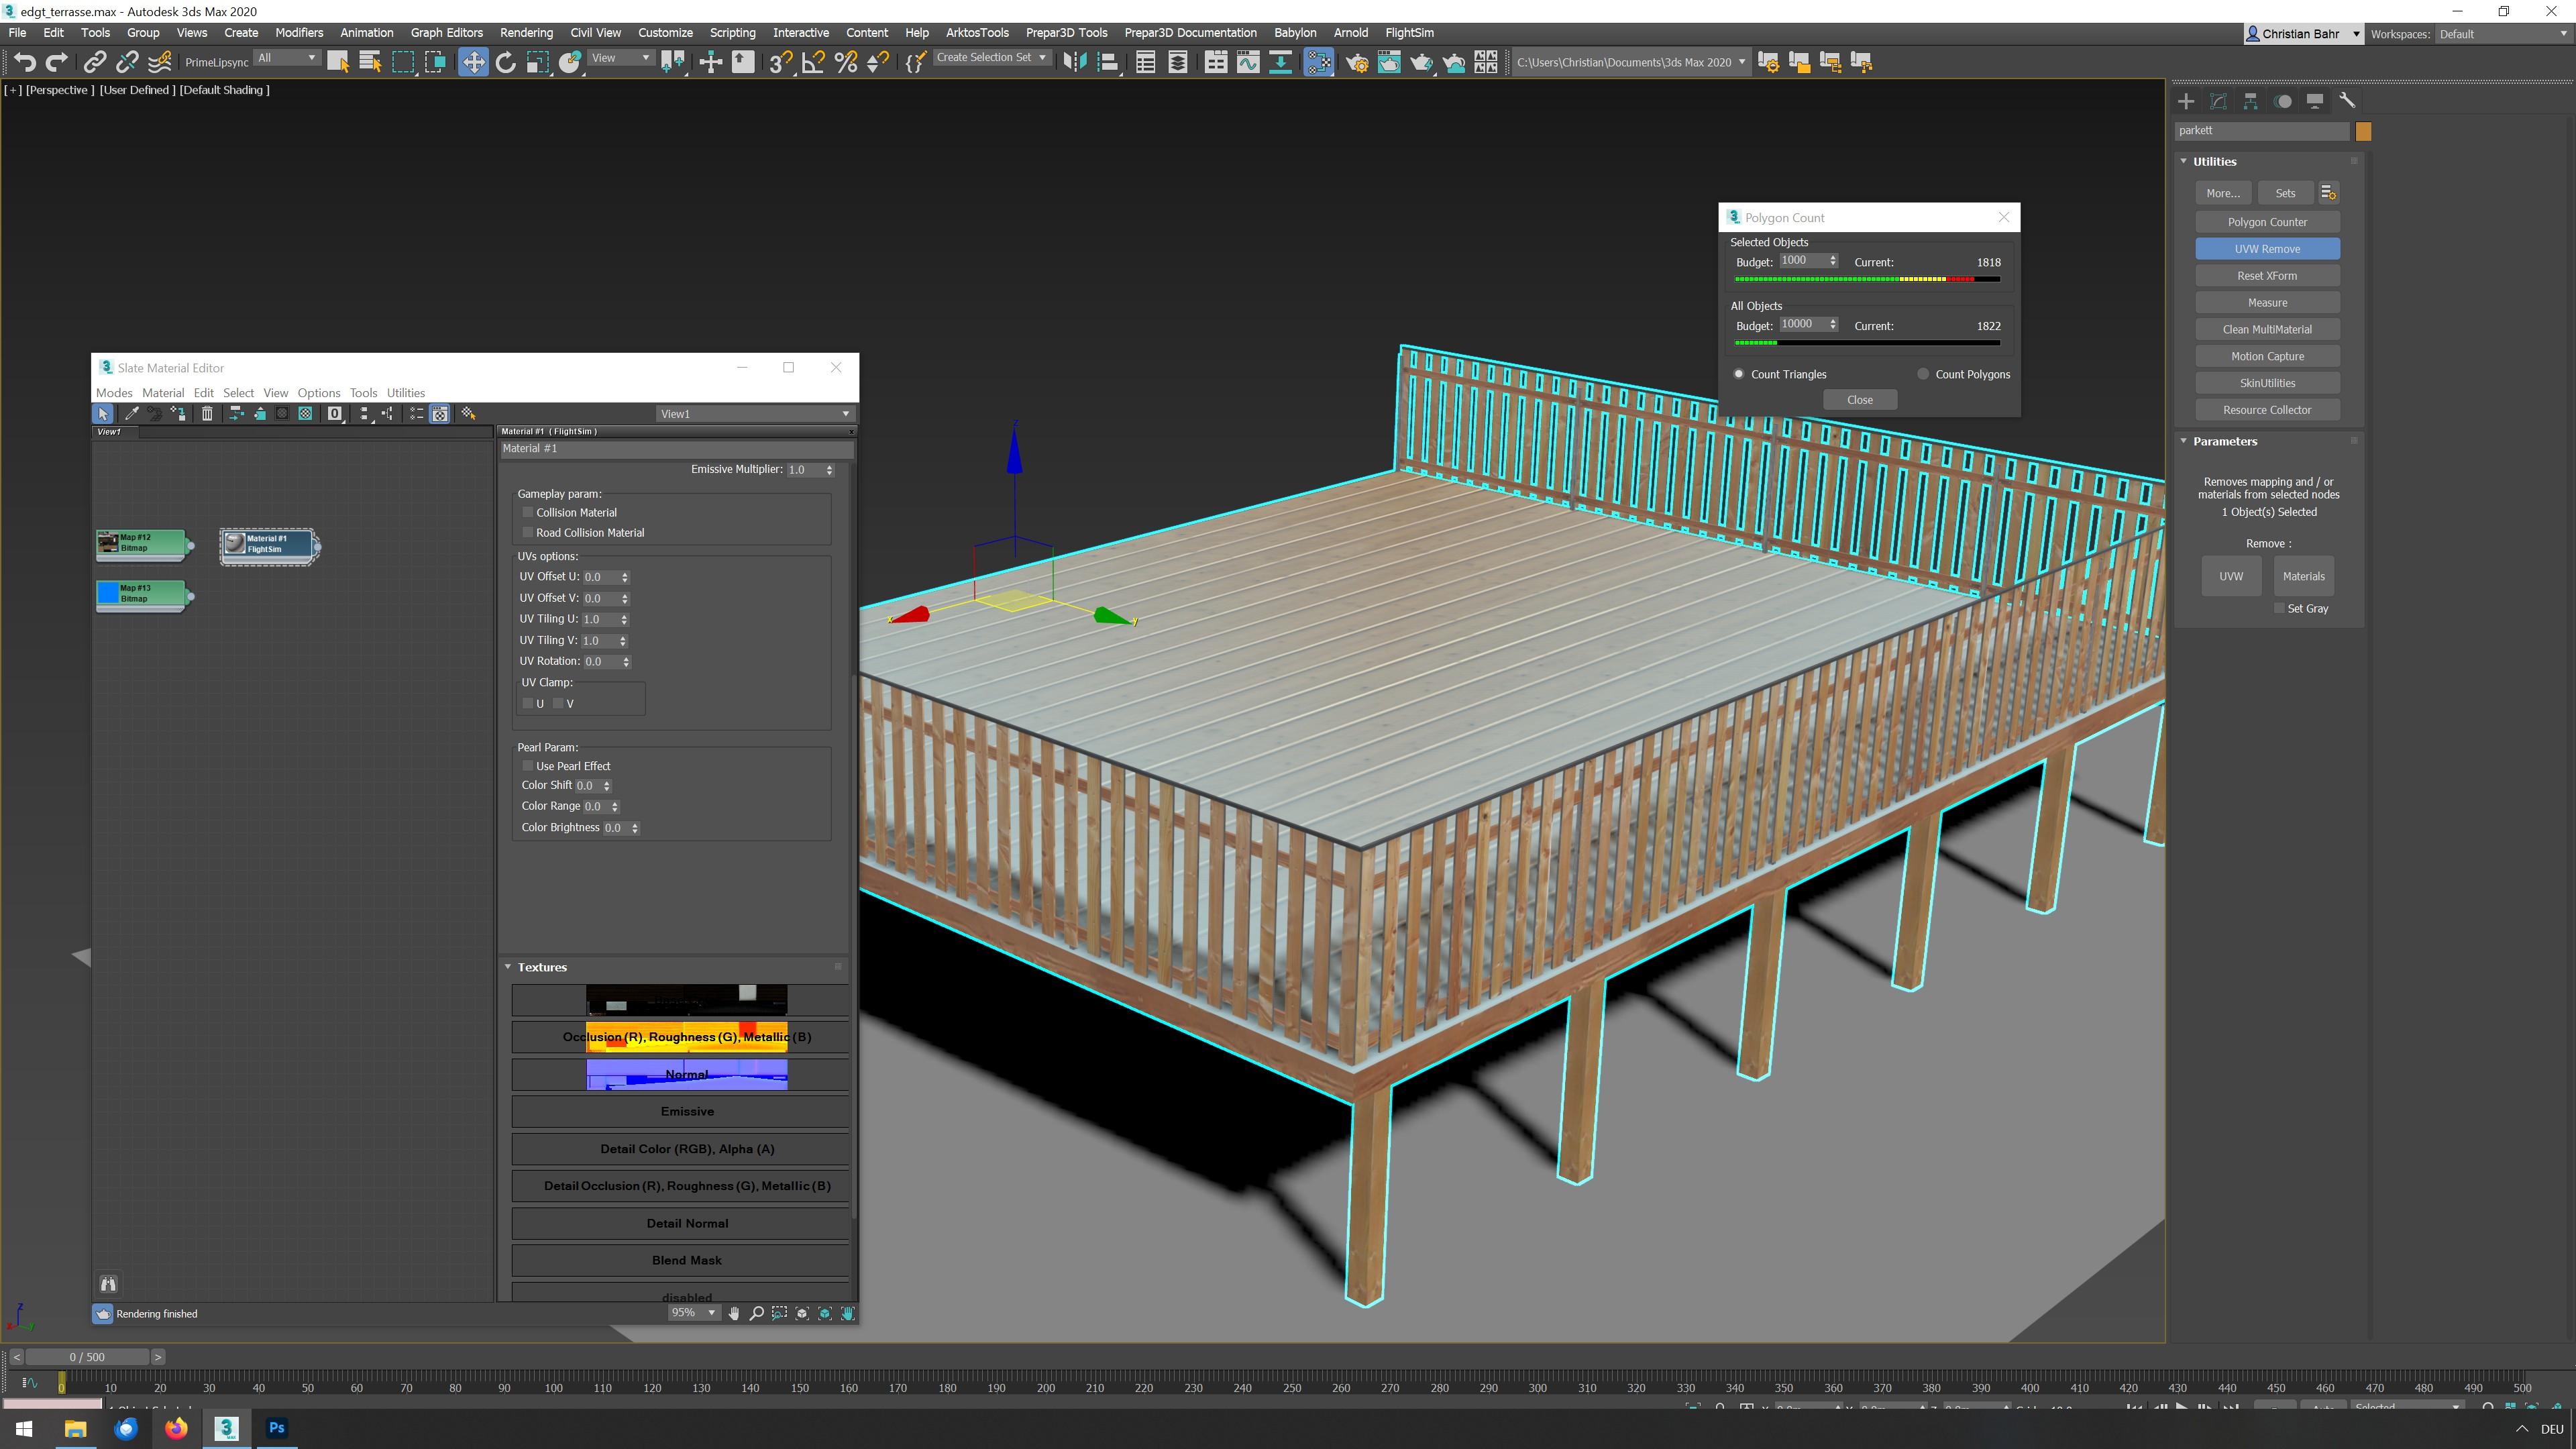Open the Graph Editors menu
The height and width of the screenshot is (1449, 2576).
pos(446,33)
